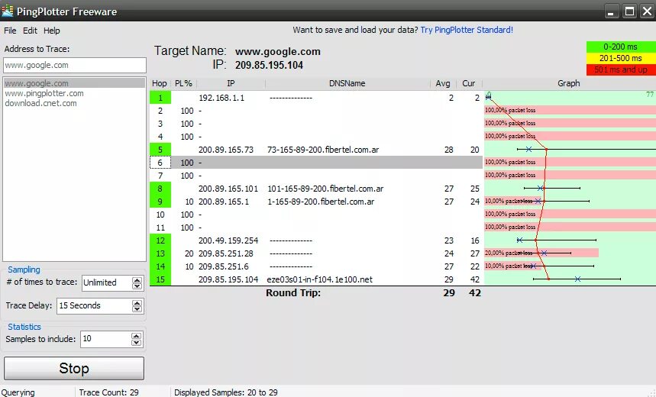Open the File menu
This screenshot has width=656, height=397.
point(10,31)
